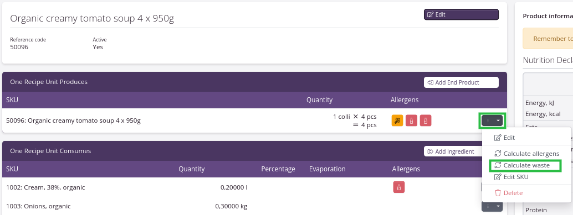Image resolution: width=573 pixels, height=215 pixels.
Task: Click Quantity header in One Recipe Unit Produces
Action: click(319, 100)
